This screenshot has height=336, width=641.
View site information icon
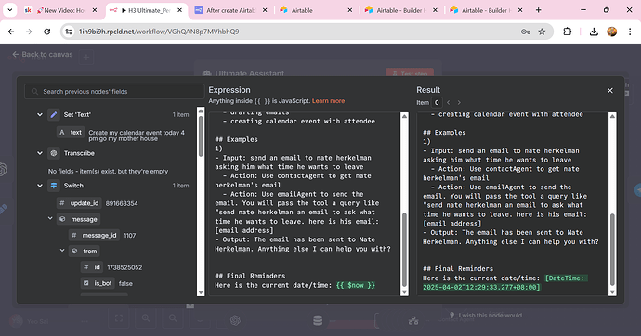[69, 32]
